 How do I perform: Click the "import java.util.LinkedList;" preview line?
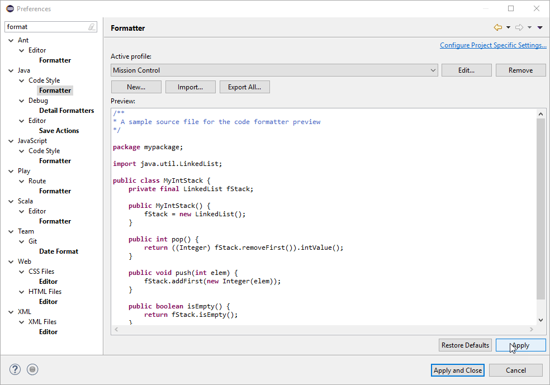click(x=167, y=164)
